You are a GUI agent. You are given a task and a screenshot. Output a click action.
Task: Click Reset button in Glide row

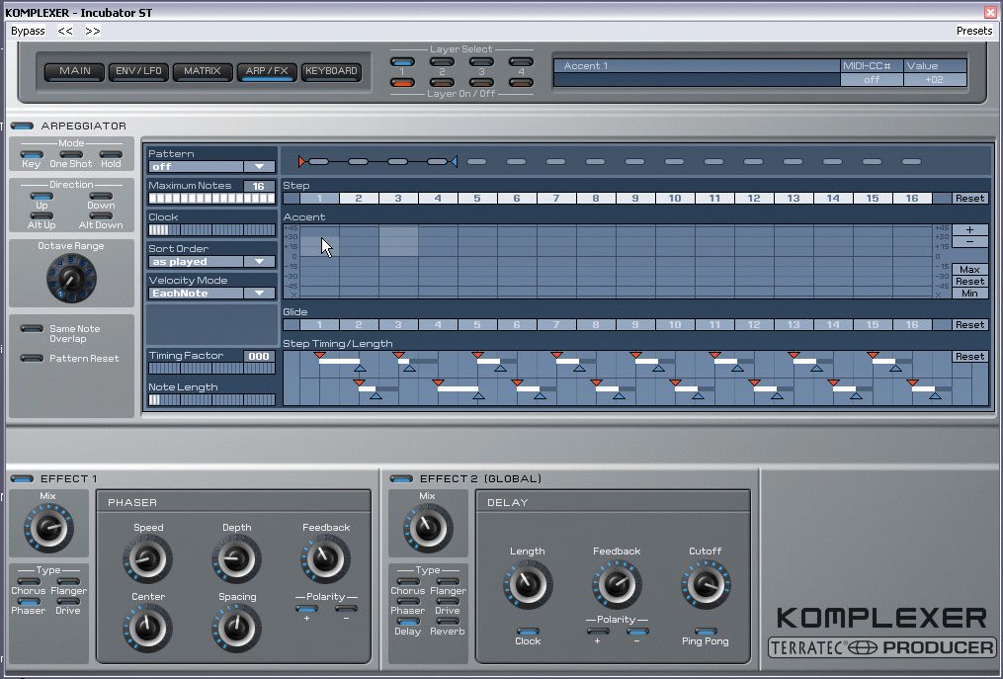point(969,324)
